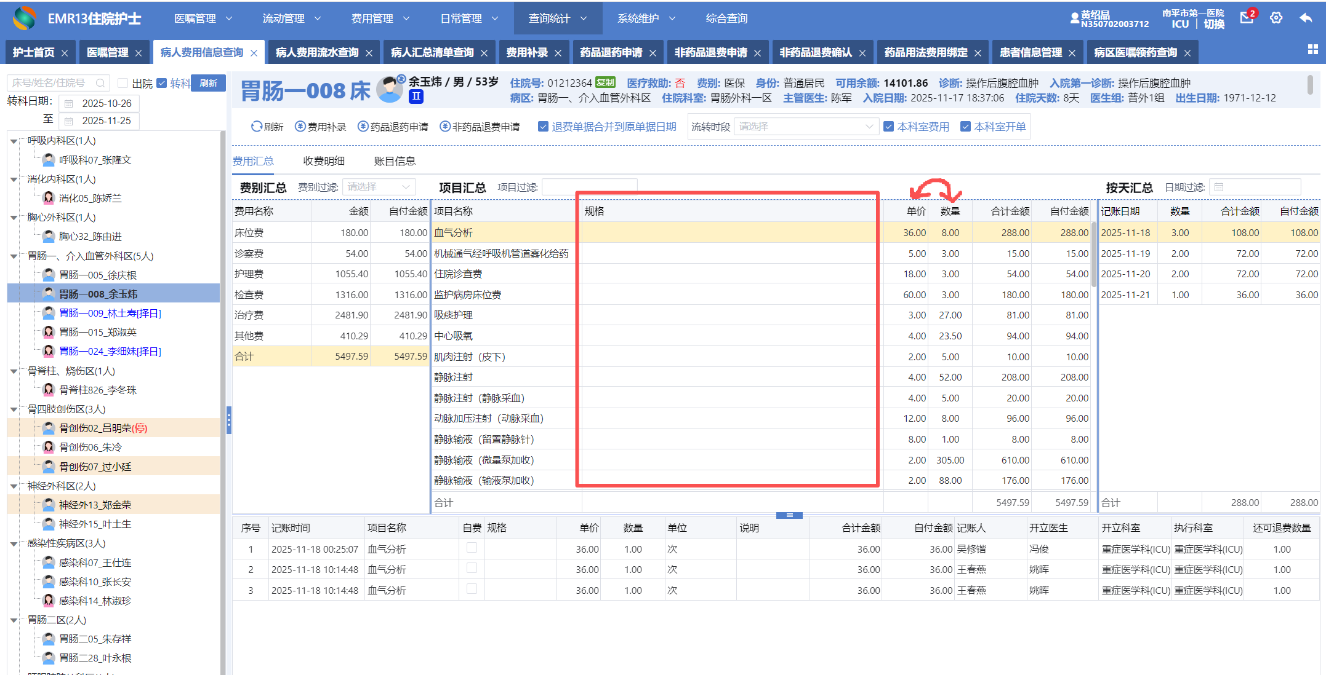This screenshot has height=675, width=1326.
Task: Open the mail notification icon
Action: [x=1247, y=18]
